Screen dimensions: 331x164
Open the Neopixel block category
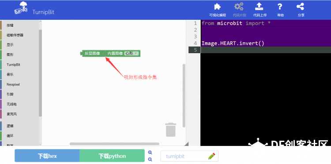(19, 84)
